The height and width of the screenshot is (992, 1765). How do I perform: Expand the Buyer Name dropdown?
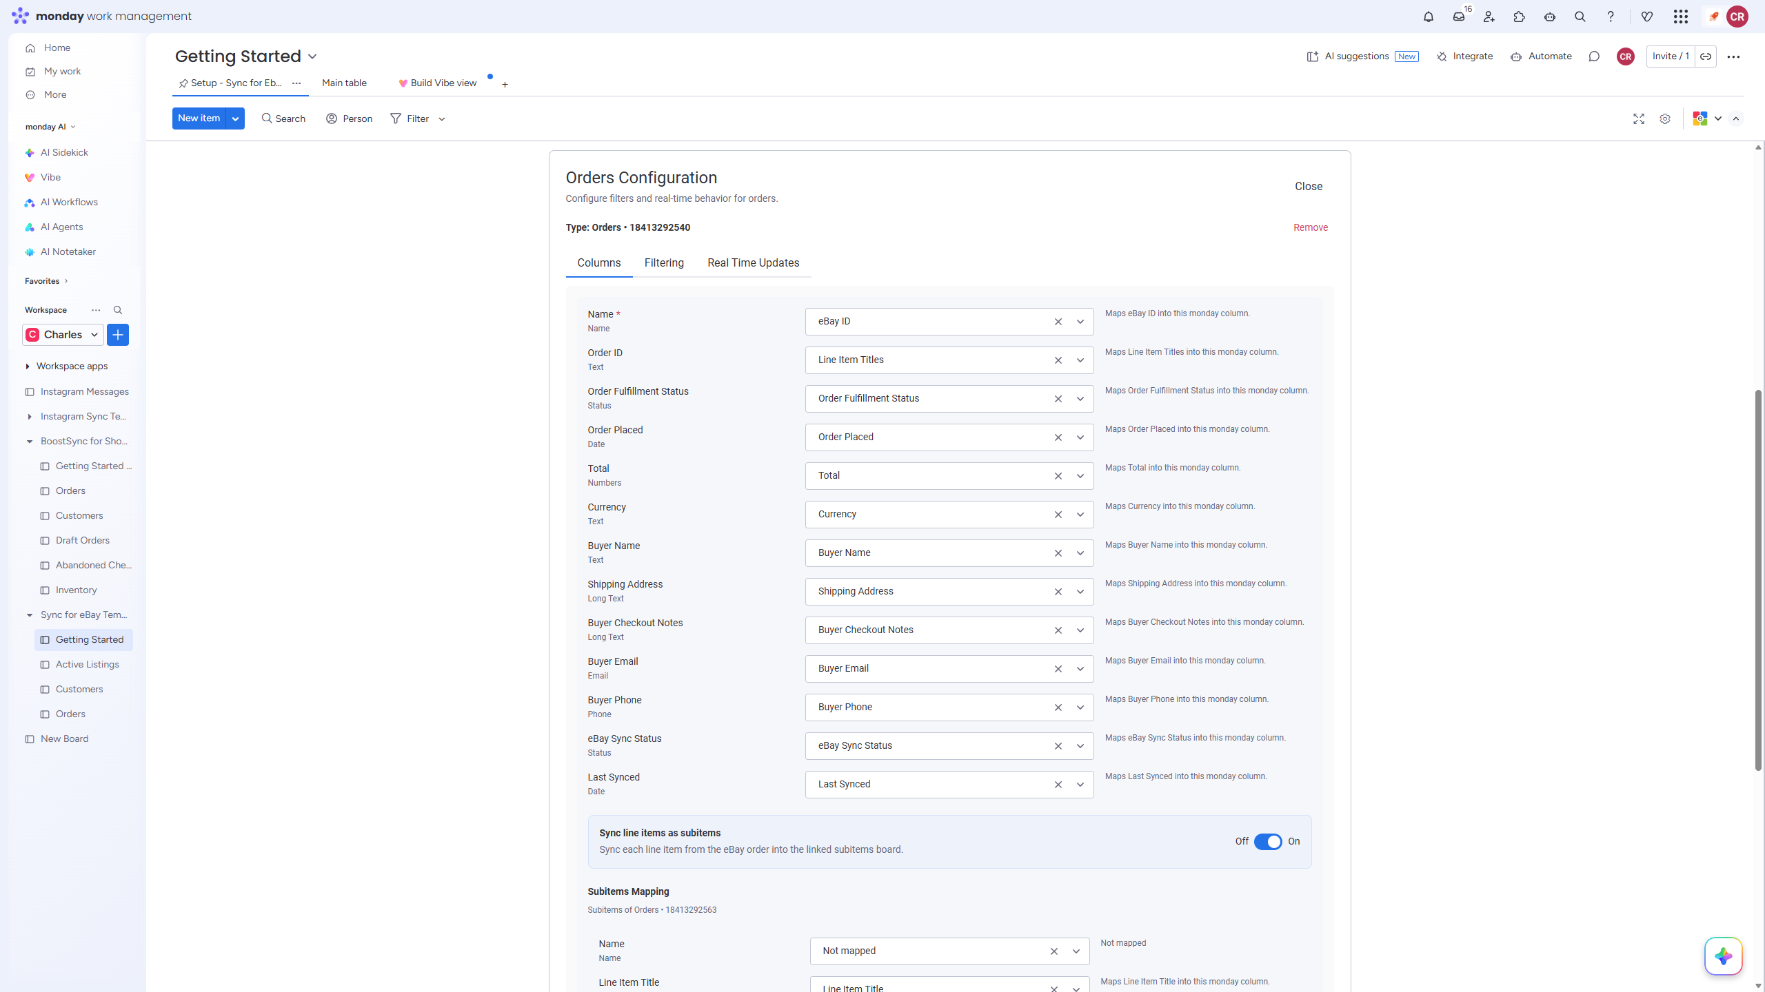(x=1080, y=553)
